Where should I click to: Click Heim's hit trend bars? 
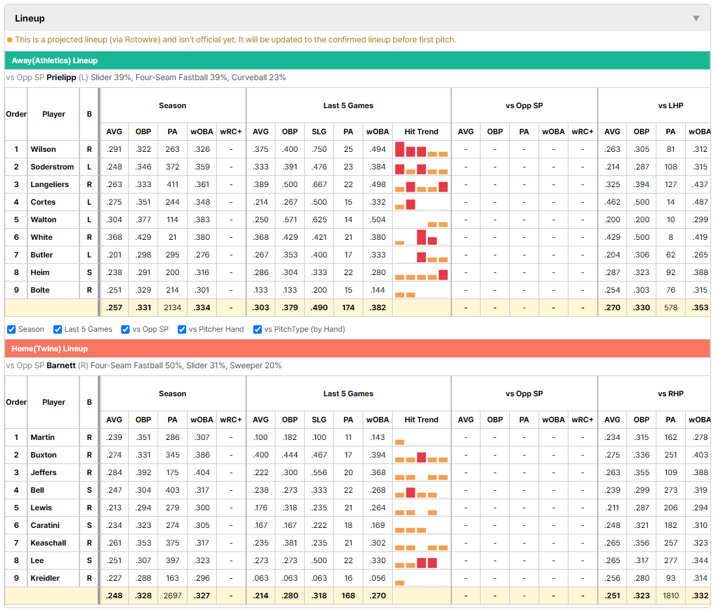[421, 272]
